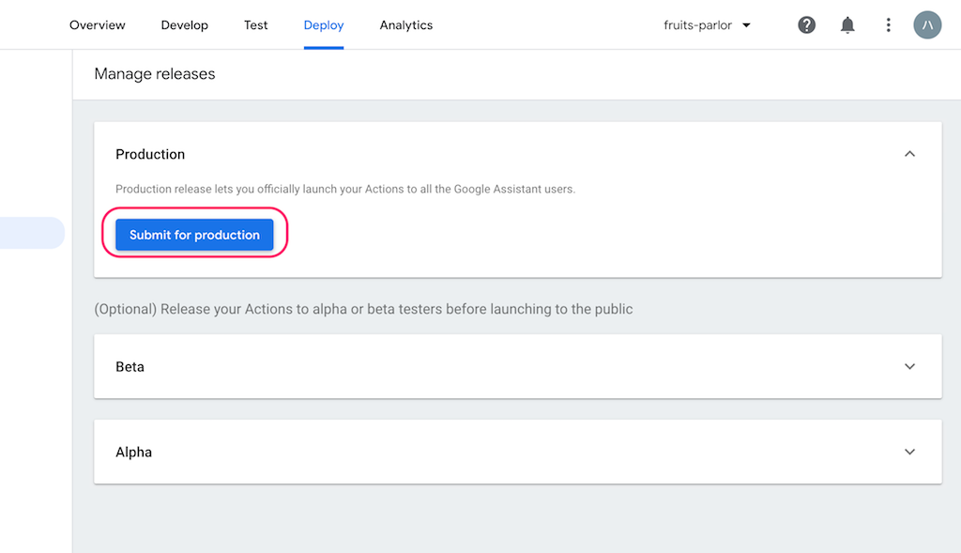Expand the Alpha section chevron
This screenshot has width=961, height=553.
tap(908, 452)
